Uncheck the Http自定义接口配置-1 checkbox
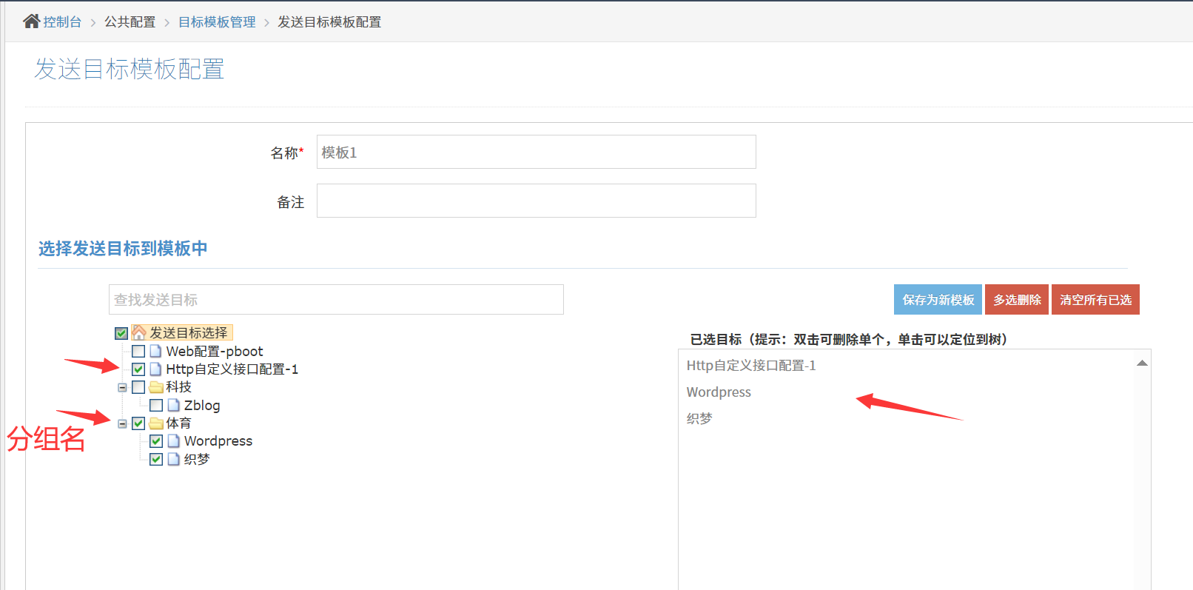The image size is (1193, 590). click(138, 369)
